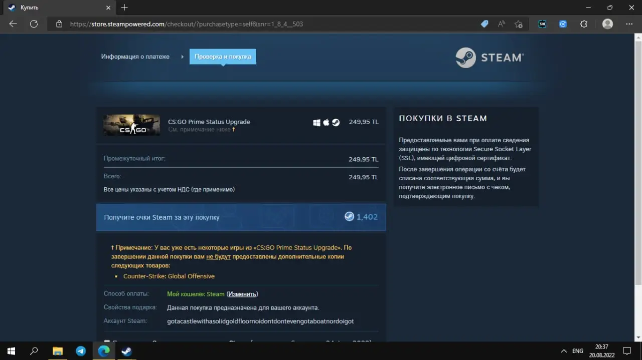Click Мой кошелёк Steam payment text

(196, 294)
